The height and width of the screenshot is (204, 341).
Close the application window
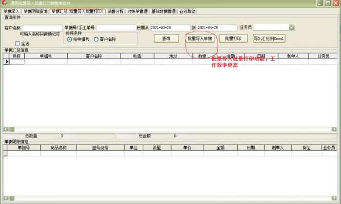coord(336,3)
